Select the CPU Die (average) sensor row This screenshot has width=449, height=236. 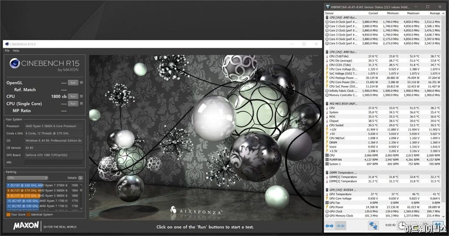(383, 61)
